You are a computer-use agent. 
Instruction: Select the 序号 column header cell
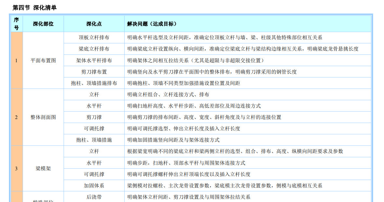(x=17, y=24)
